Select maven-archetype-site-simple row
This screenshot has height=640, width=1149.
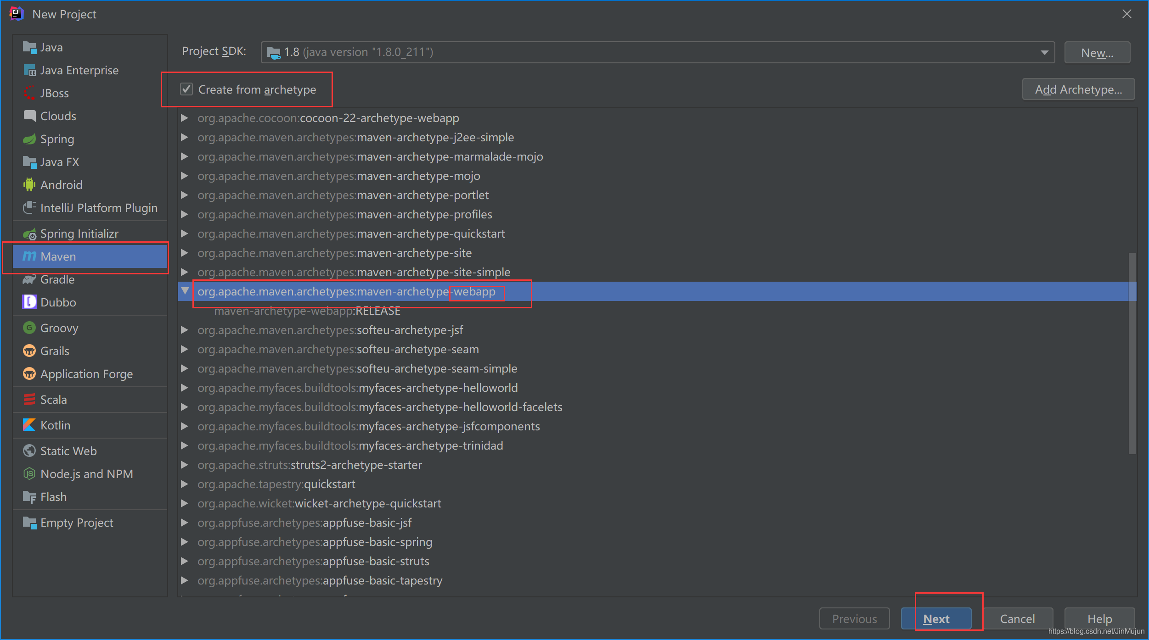[x=658, y=272]
